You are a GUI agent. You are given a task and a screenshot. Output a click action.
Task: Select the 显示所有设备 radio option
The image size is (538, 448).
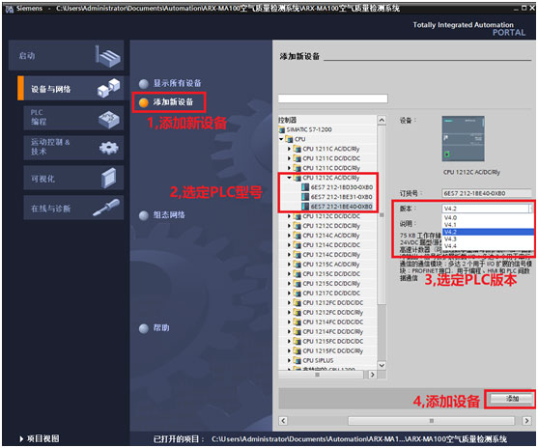click(x=143, y=84)
